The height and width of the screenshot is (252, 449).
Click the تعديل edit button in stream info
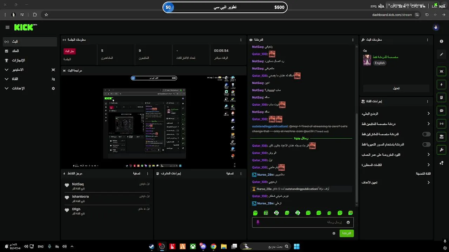396,88
